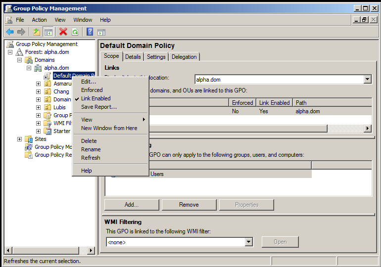Expand the Sites tree node

coord(19,139)
